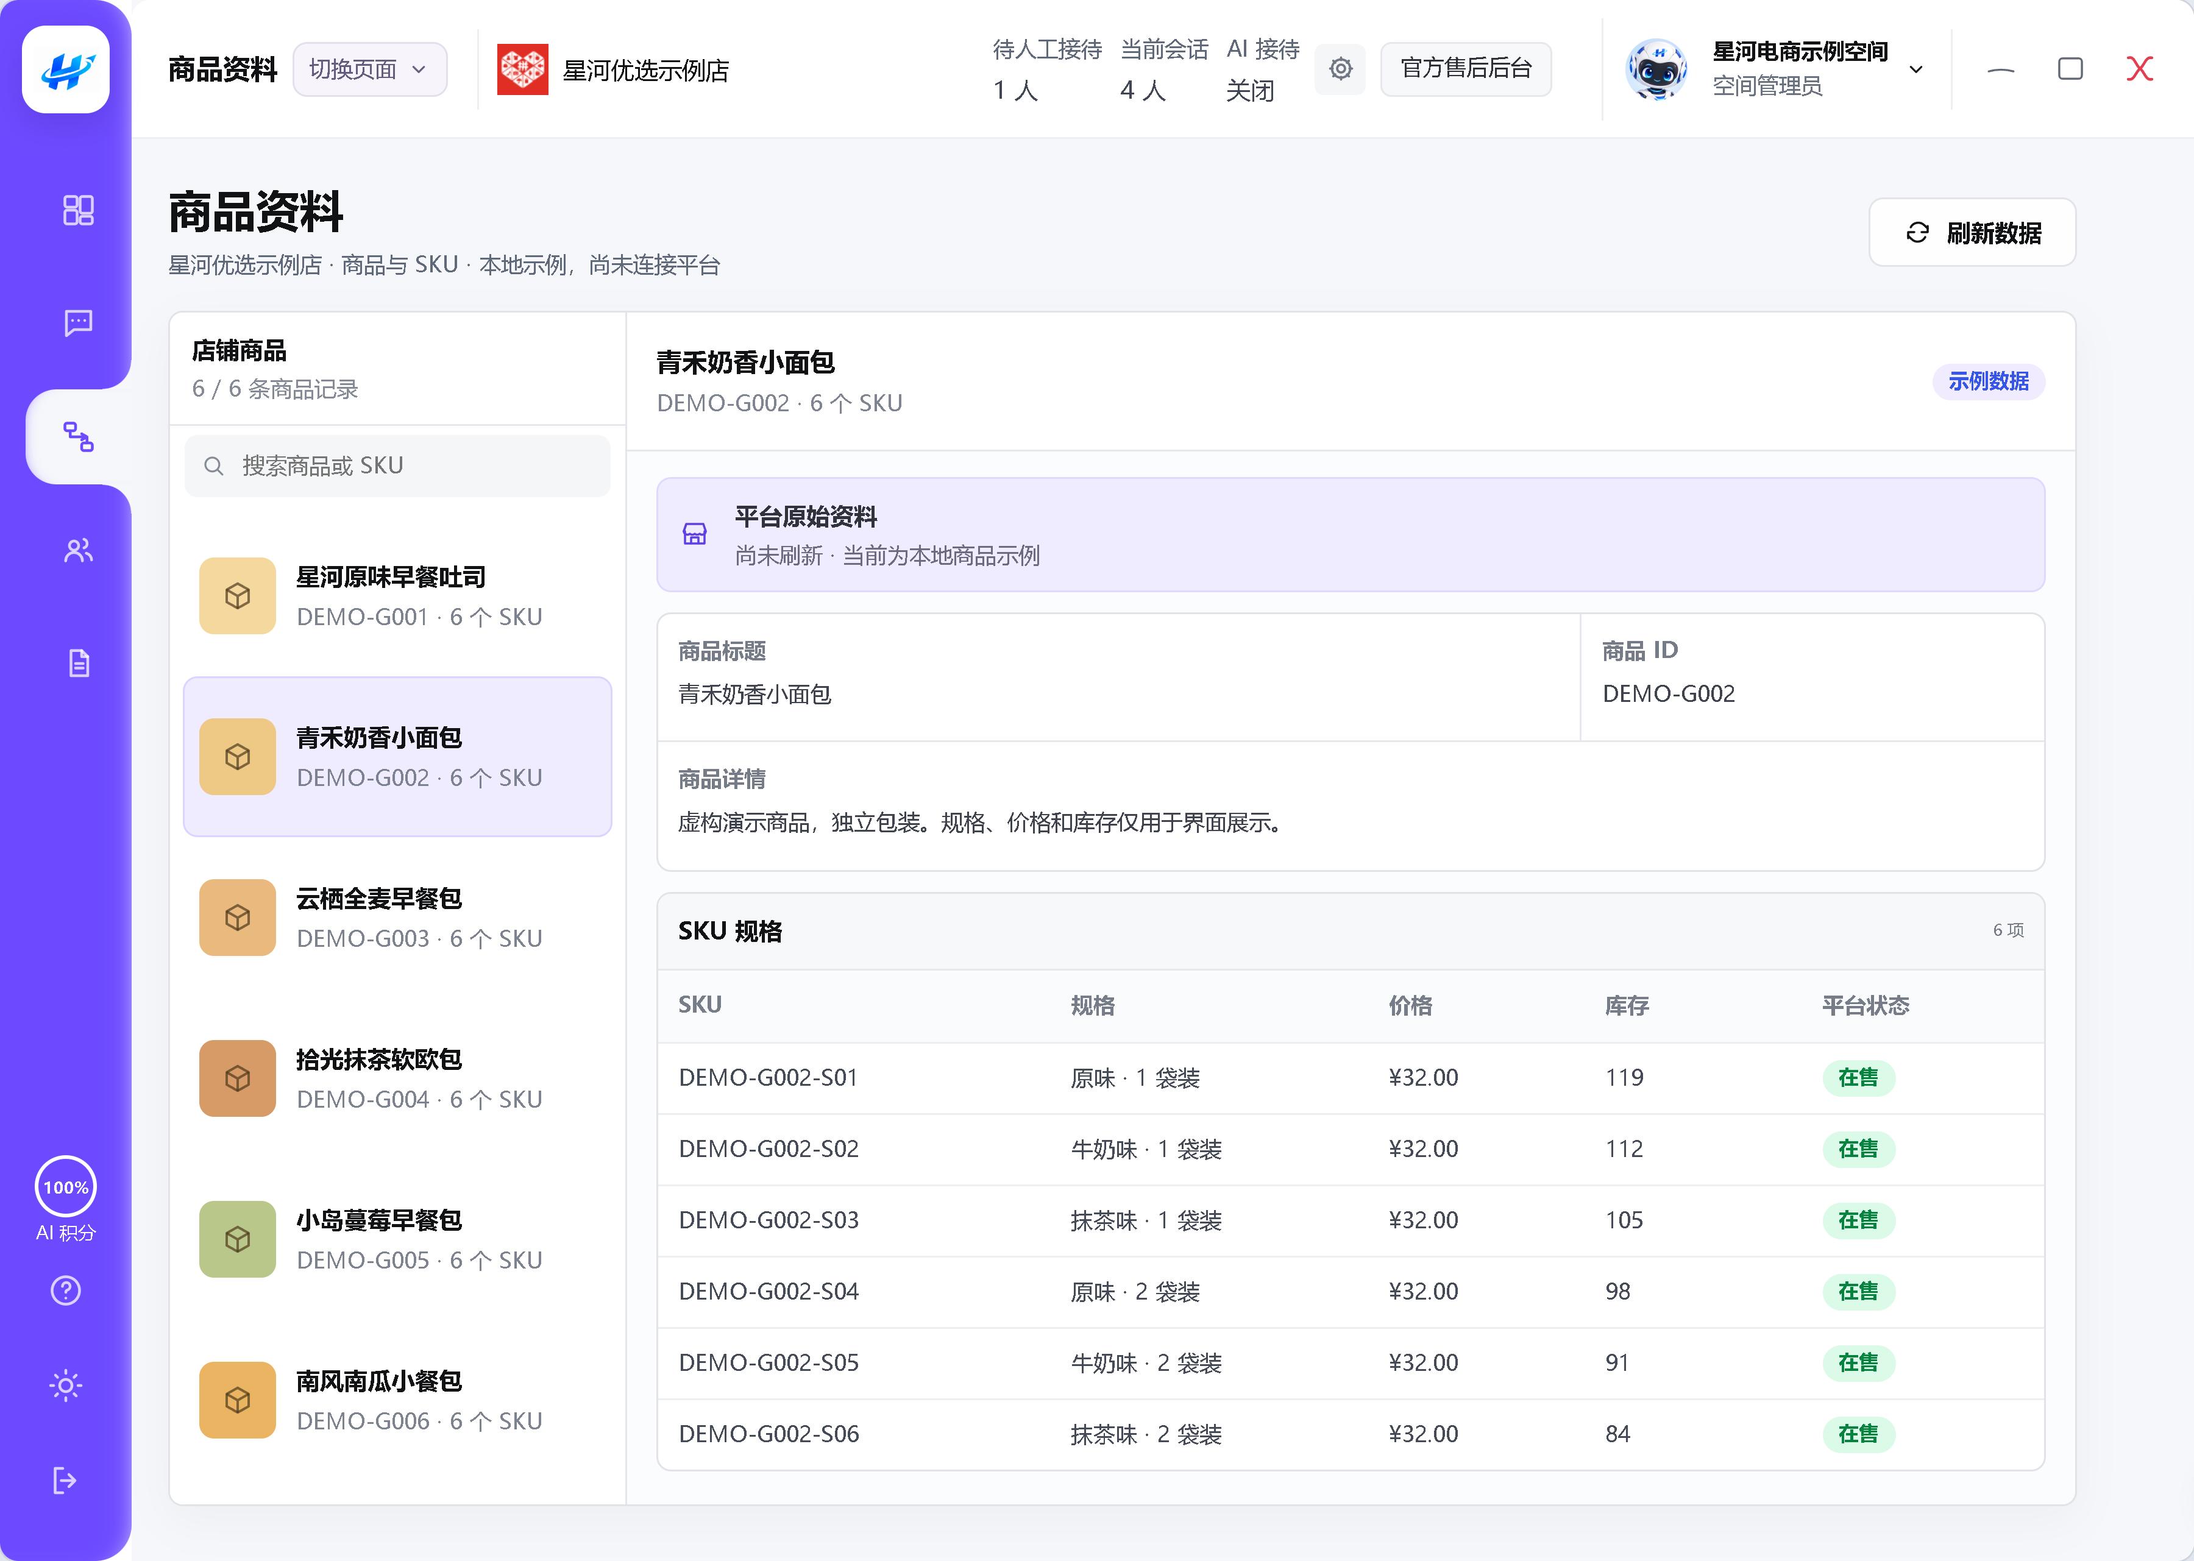Click the 牛奶味 · 1 袋装 spec cell

[1146, 1149]
